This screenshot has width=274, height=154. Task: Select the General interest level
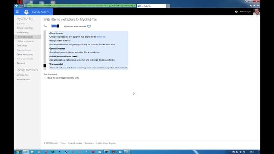[57, 48]
